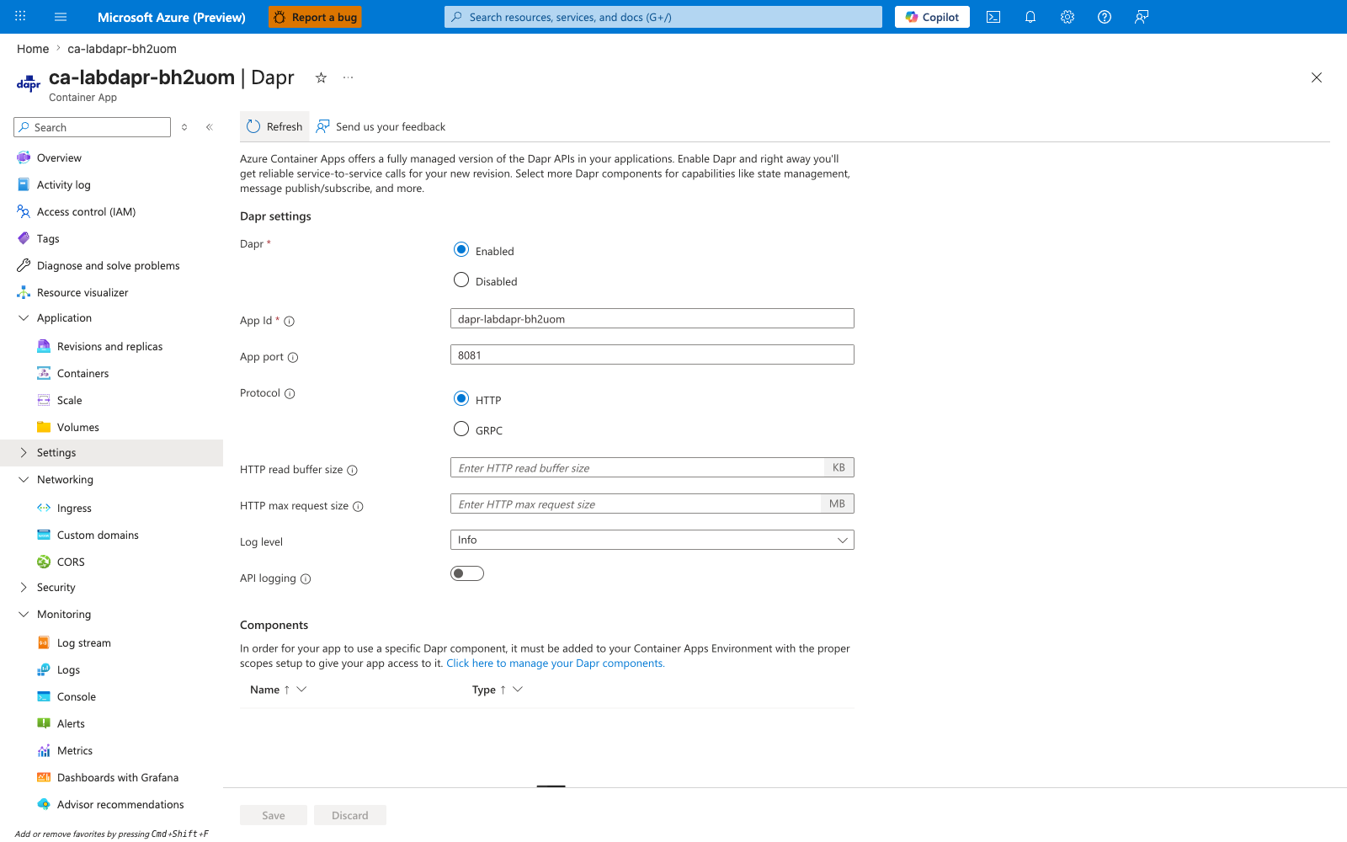Open Log stream in Monitoring
The height and width of the screenshot is (842, 1347).
pos(84,642)
